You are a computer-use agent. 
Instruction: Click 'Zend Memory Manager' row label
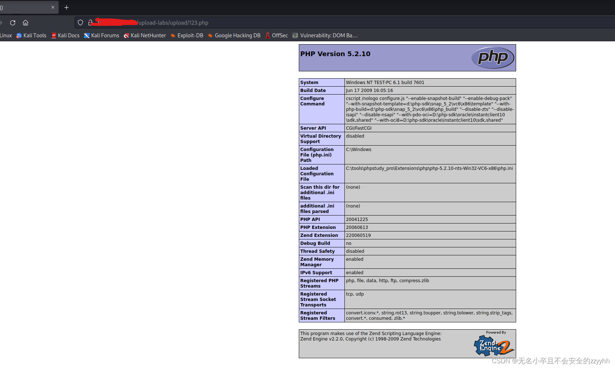(x=317, y=262)
